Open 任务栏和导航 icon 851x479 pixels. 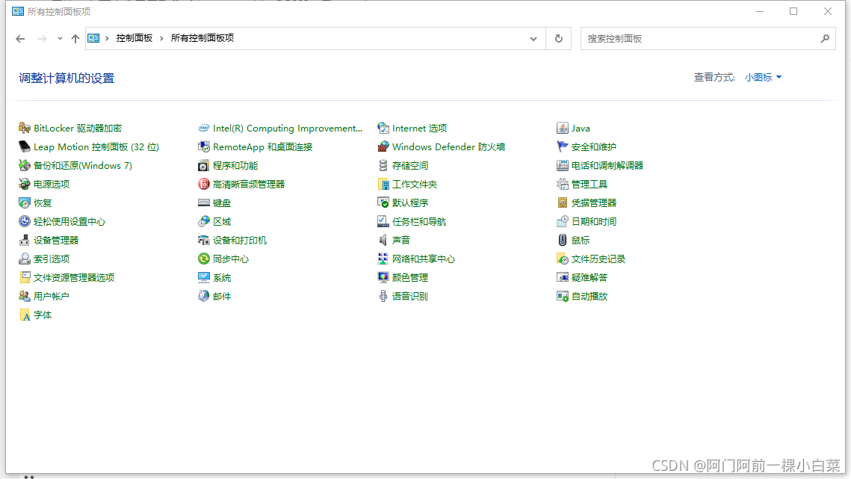coord(383,222)
